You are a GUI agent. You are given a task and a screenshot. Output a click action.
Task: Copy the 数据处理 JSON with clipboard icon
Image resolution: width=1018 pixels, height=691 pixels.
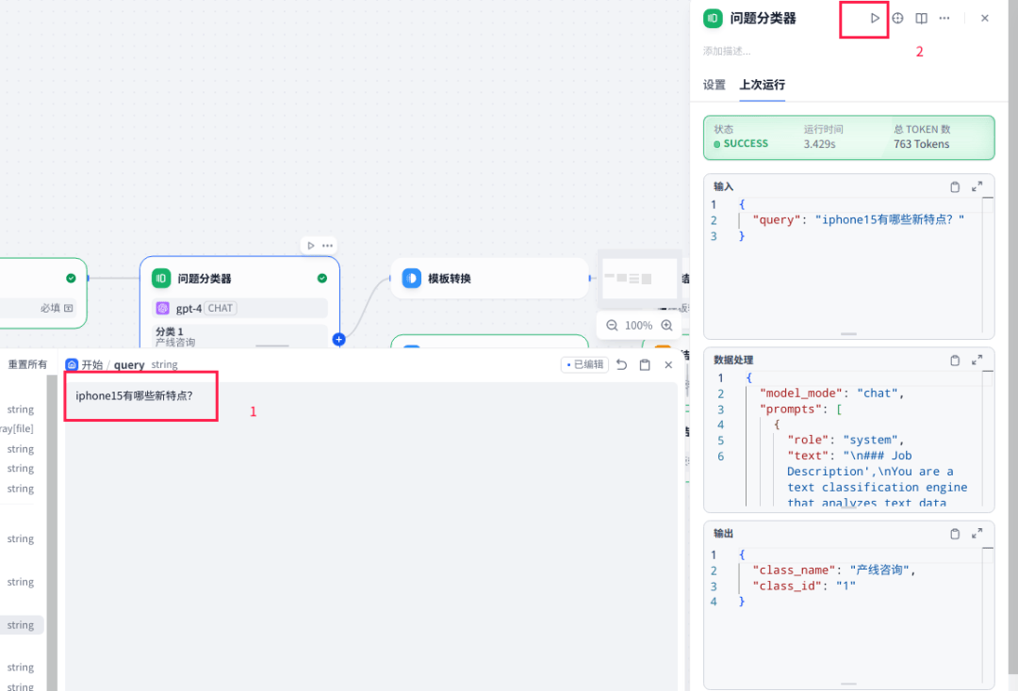coord(955,360)
